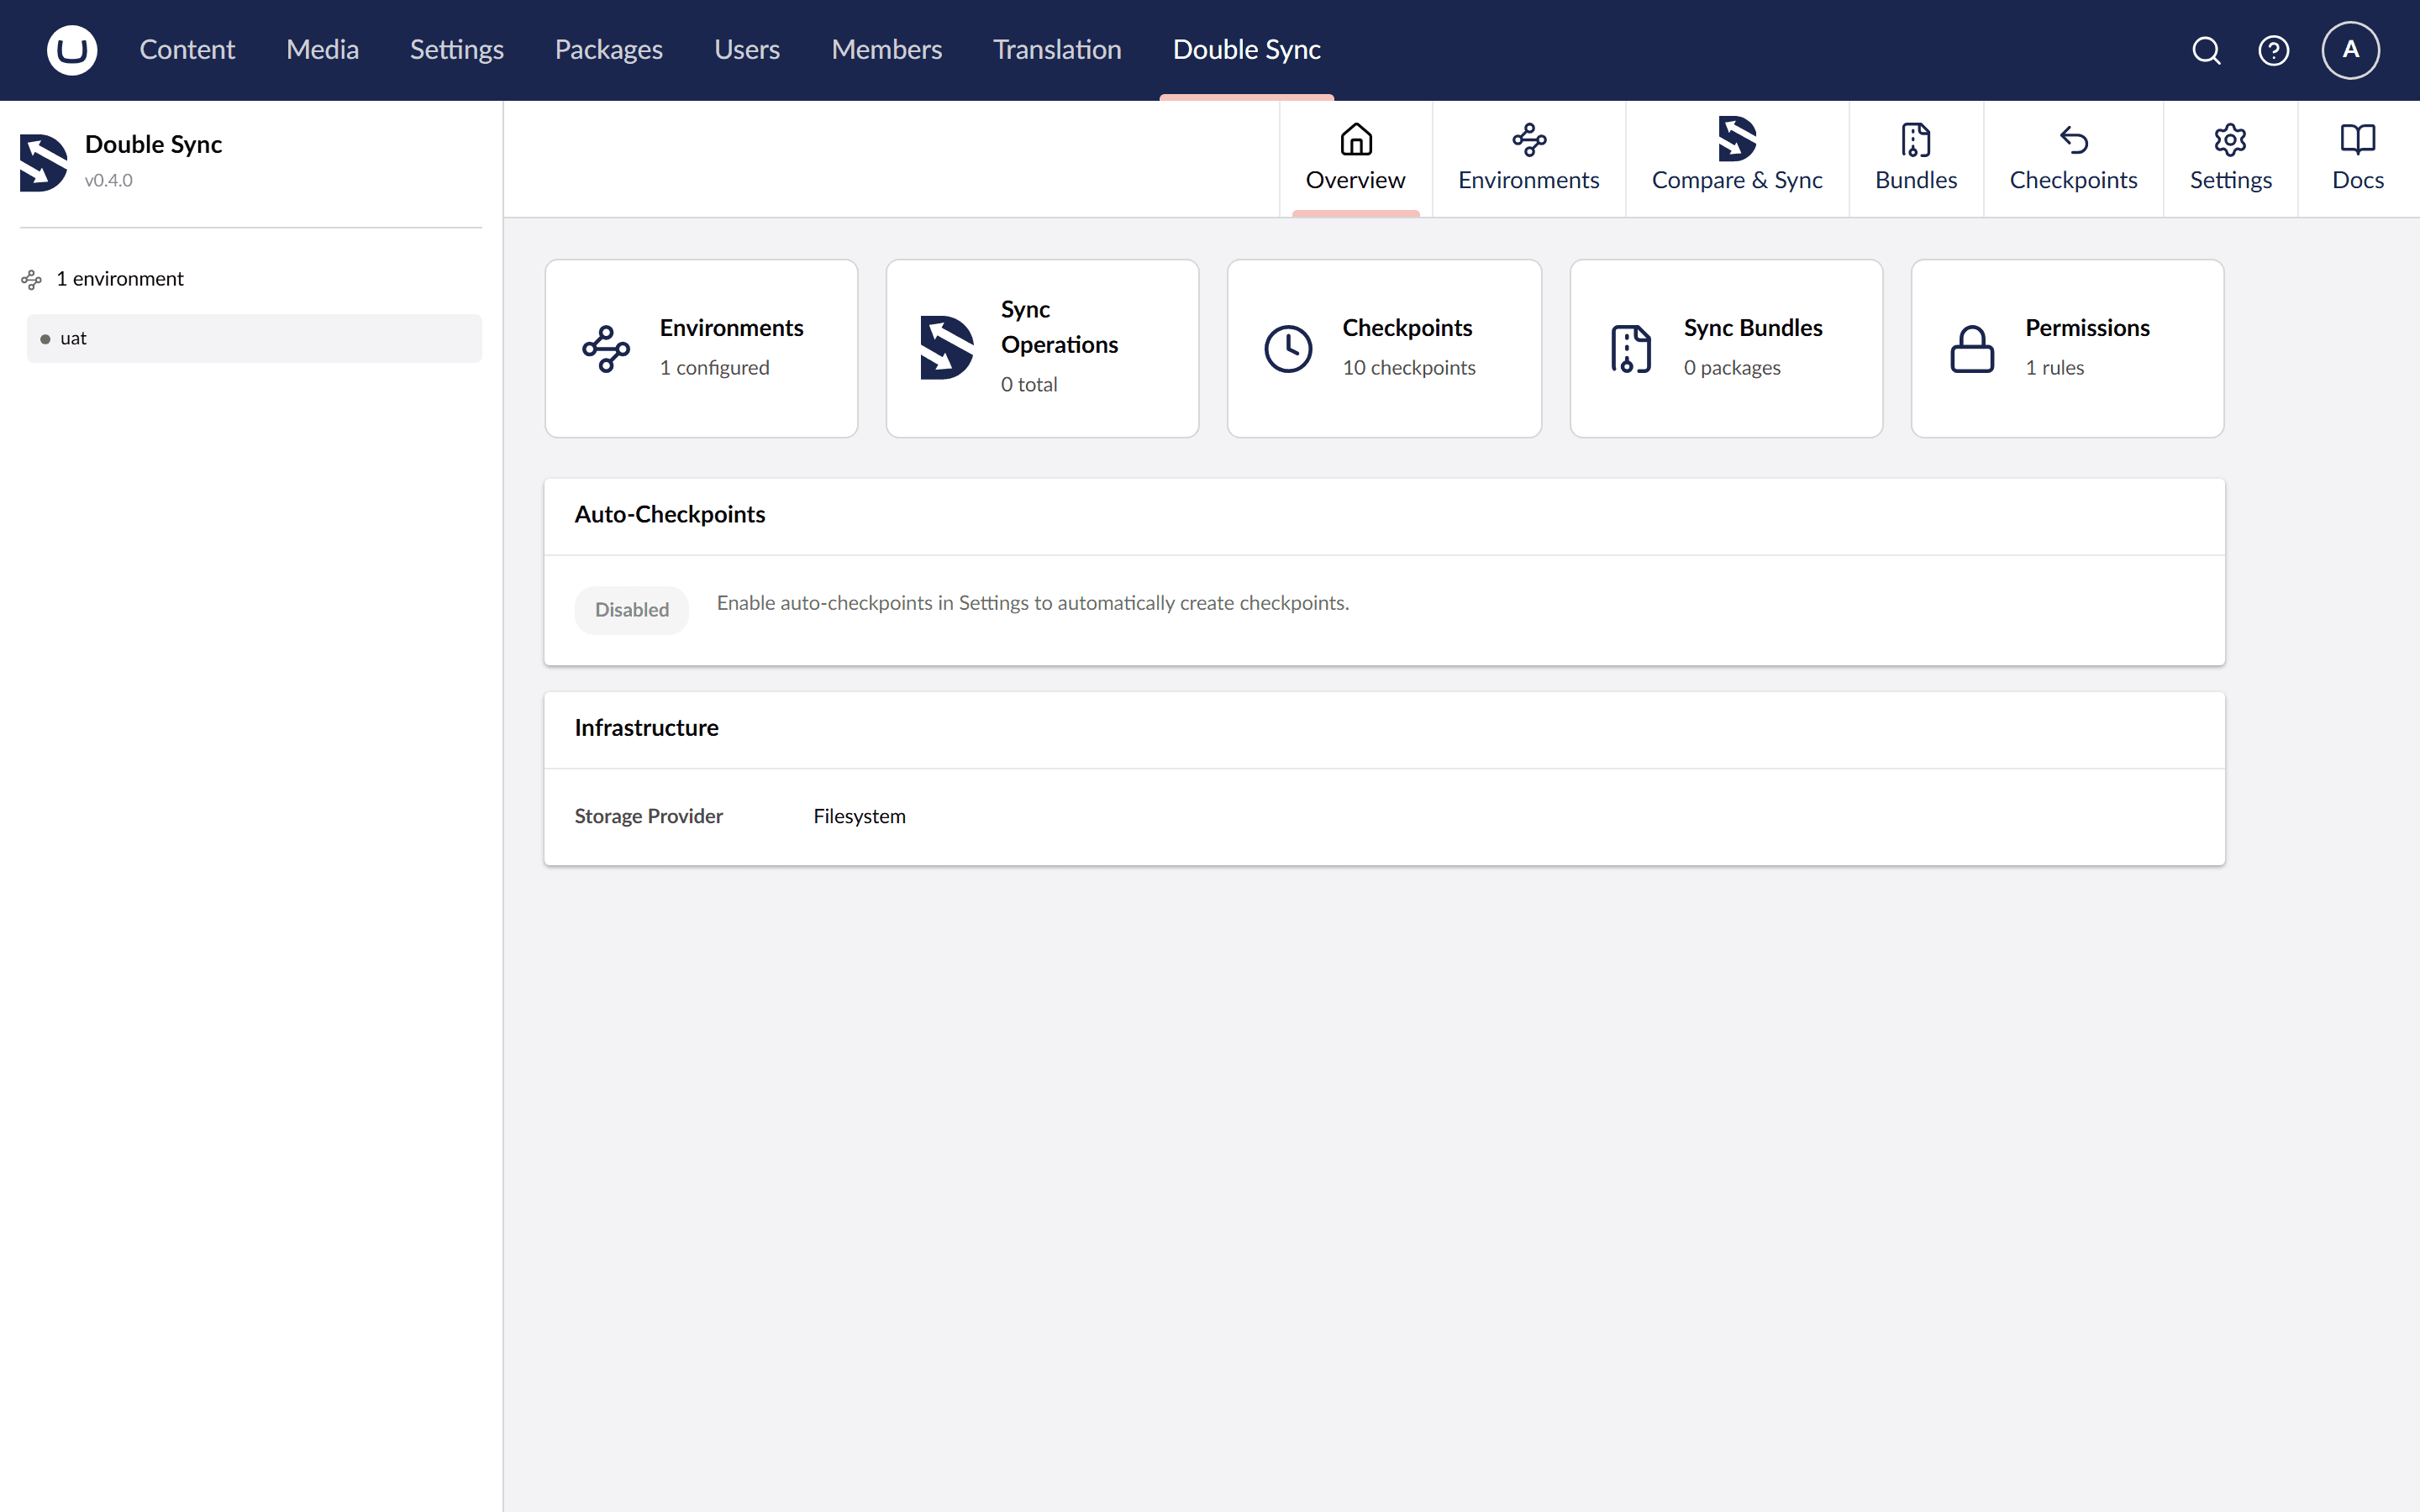This screenshot has width=2420, height=1512.
Task: Open the top navigation Settings section
Action: 457,50
